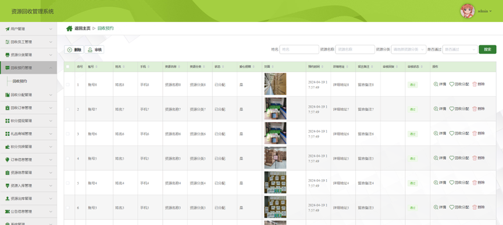This screenshot has width=503, height=225.
Task: Expand the 订单信息管理 chevron
Action: point(51,160)
